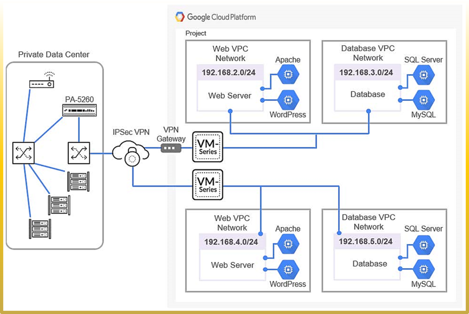Click the WordPress hexagon in 192.168.2.0/24 network
The height and width of the screenshot is (314, 469).
click(288, 100)
